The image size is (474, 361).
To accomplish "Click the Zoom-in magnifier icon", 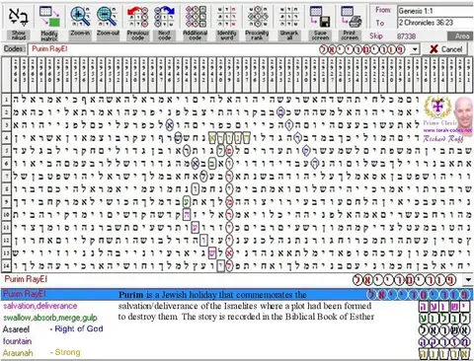I will (80, 17).
